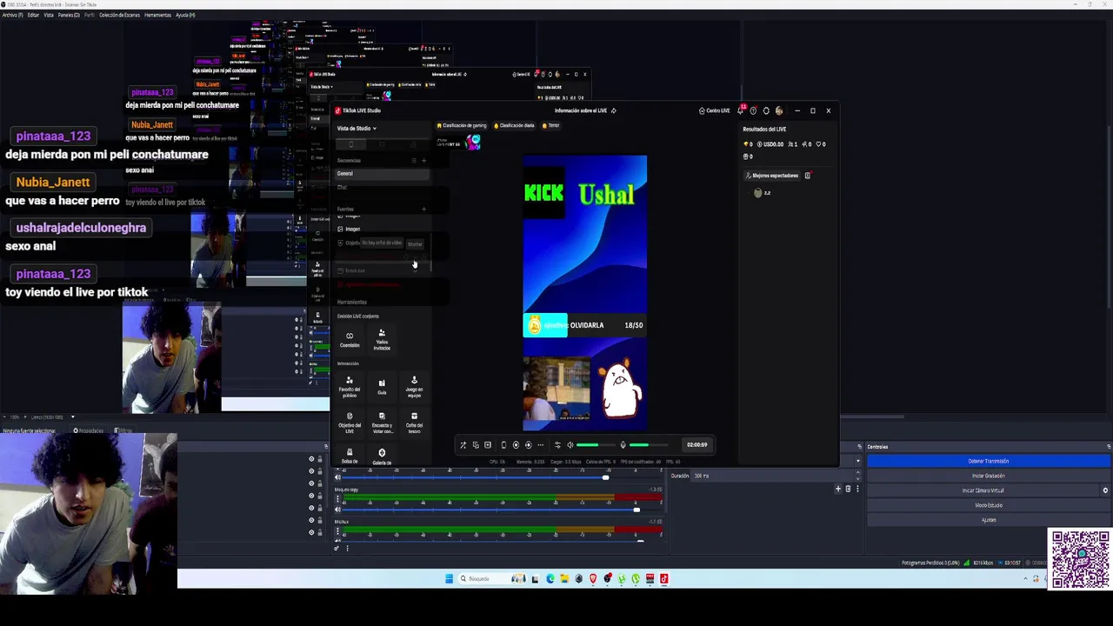Open Ayuda menu in OBS
The height and width of the screenshot is (626, 1113).
coord(185,15)
